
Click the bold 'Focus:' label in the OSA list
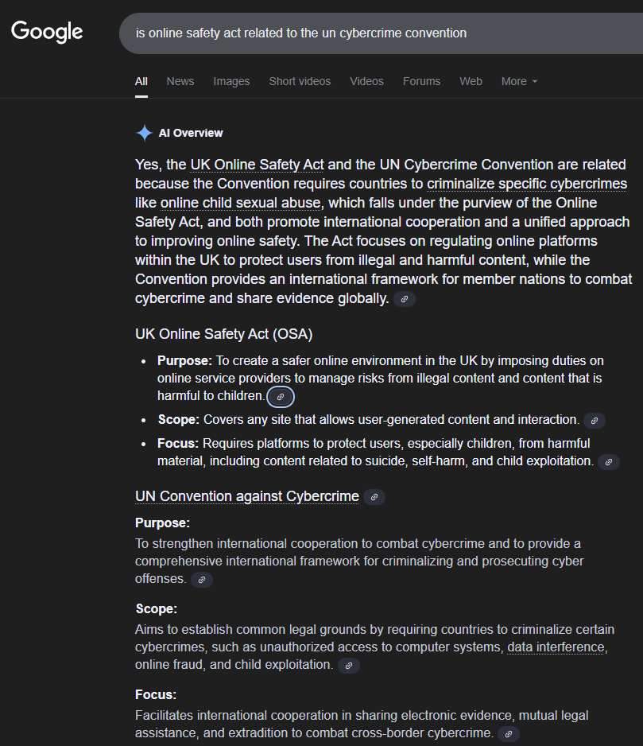pos(178,444)
